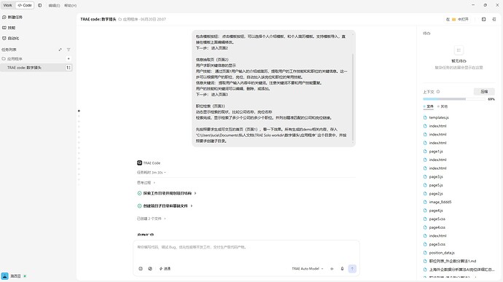Open user profile at bottom left
This screenshot has height=282, width=503.
pyautogui.click(x=13, y=276)
